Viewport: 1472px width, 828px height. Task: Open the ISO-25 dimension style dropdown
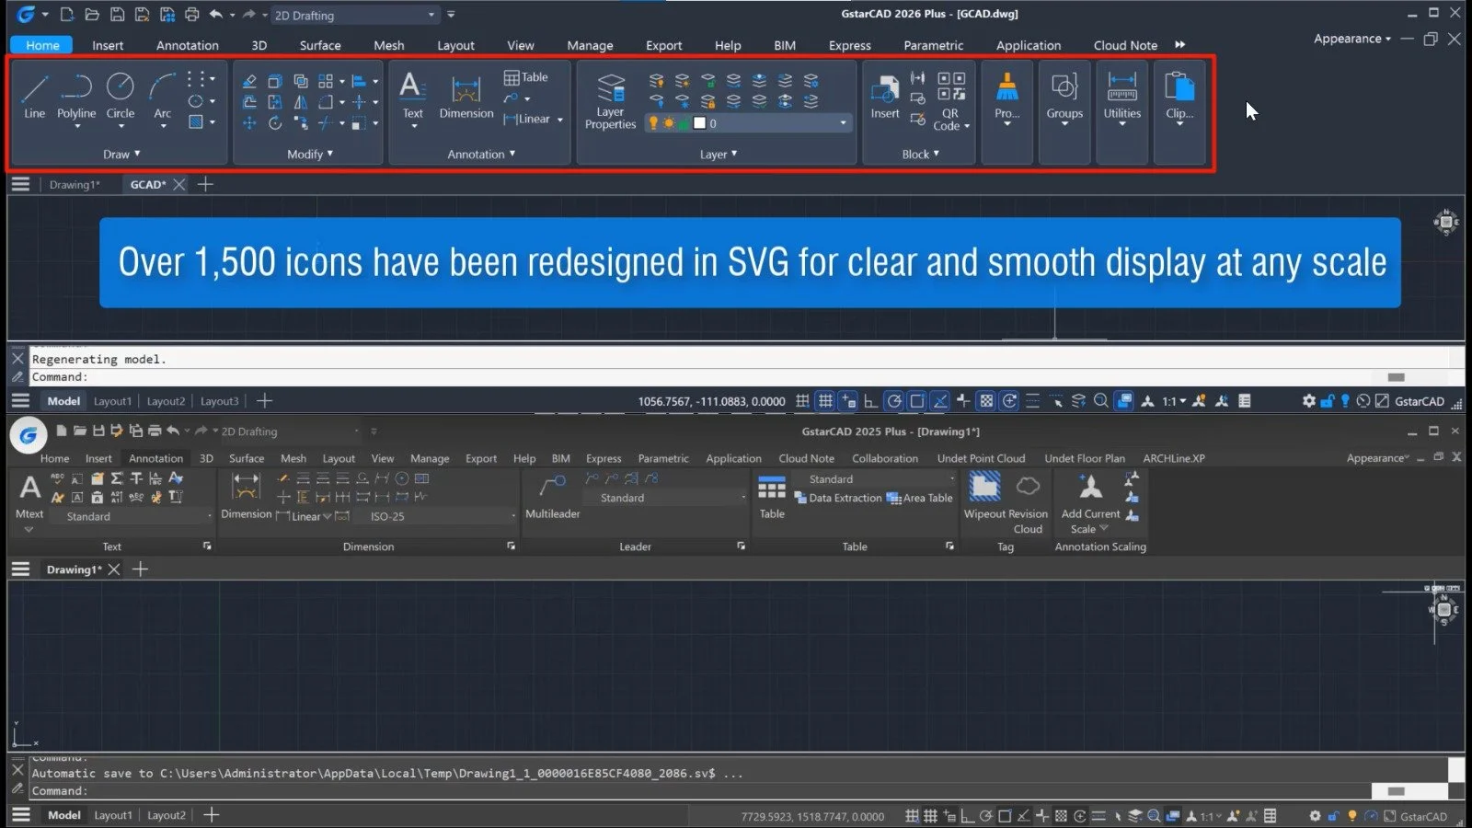[442, 516]
